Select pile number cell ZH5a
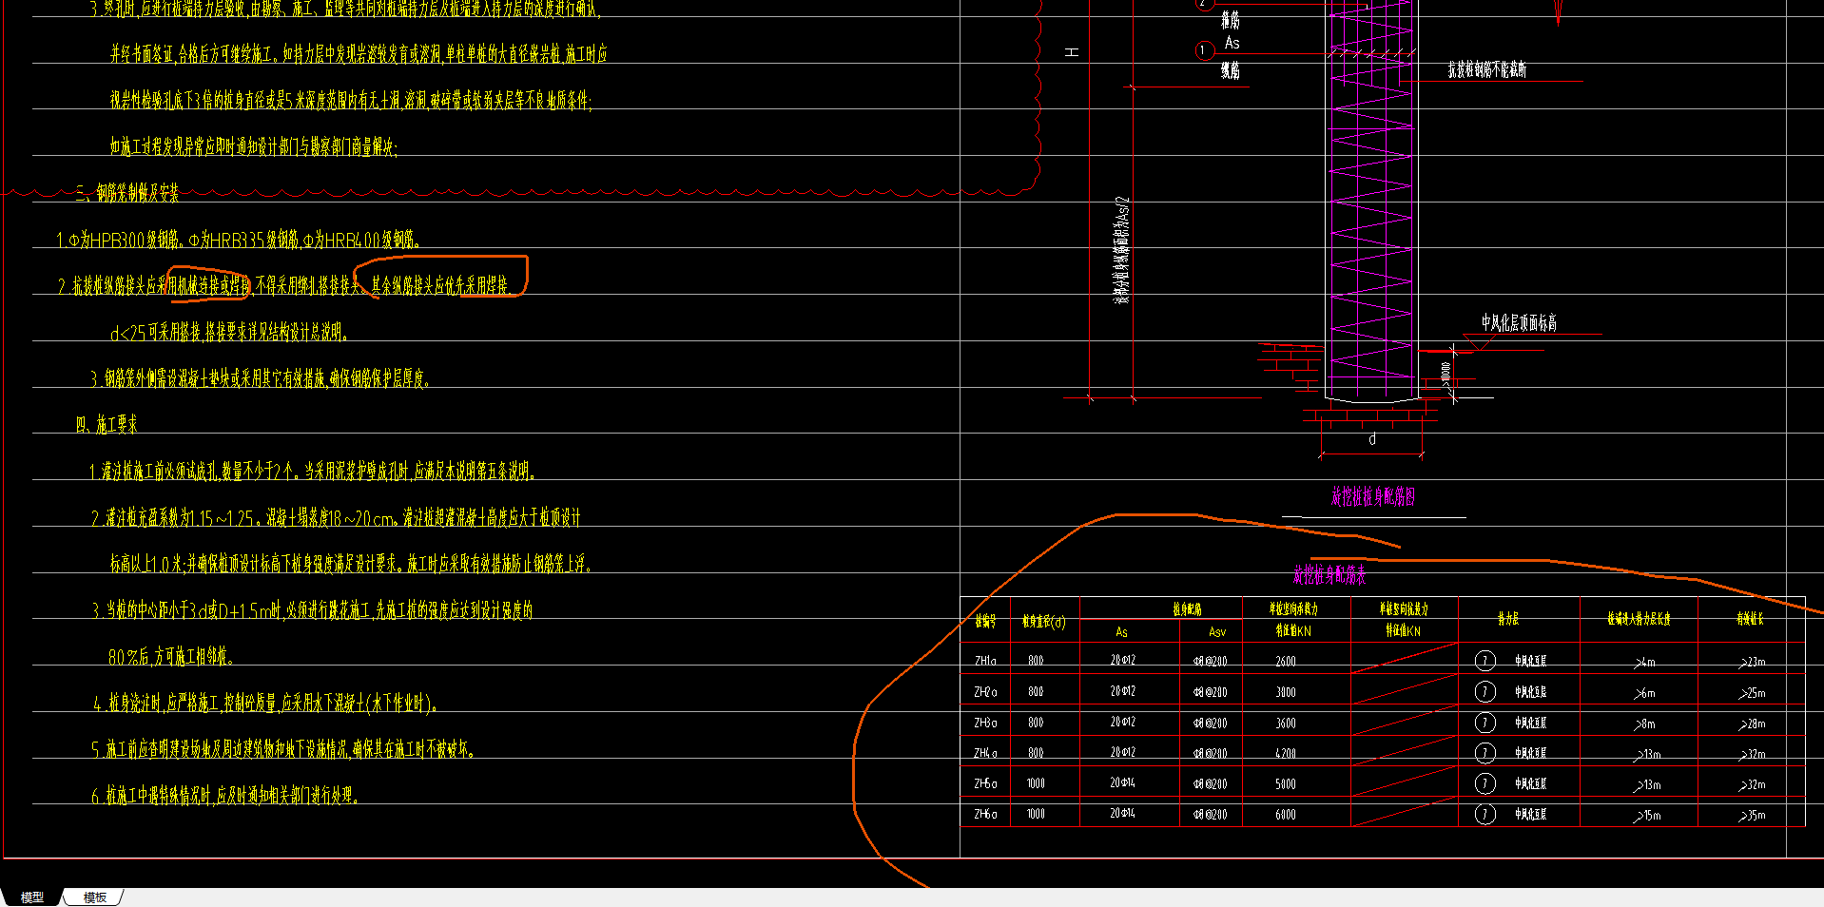 (x=985, y=783)
